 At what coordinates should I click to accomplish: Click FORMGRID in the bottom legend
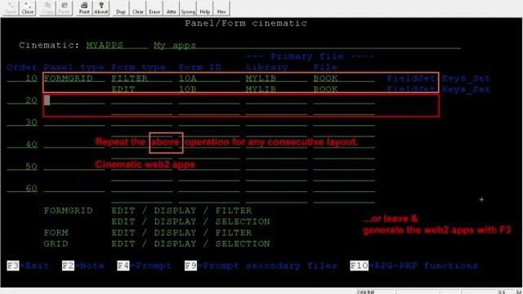[68, 211]
